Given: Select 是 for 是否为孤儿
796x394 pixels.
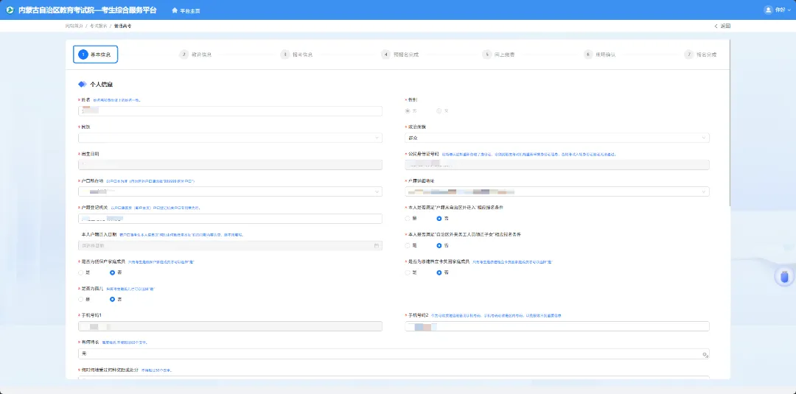Looking at the screenshot, I should click(x=81, y=299).
